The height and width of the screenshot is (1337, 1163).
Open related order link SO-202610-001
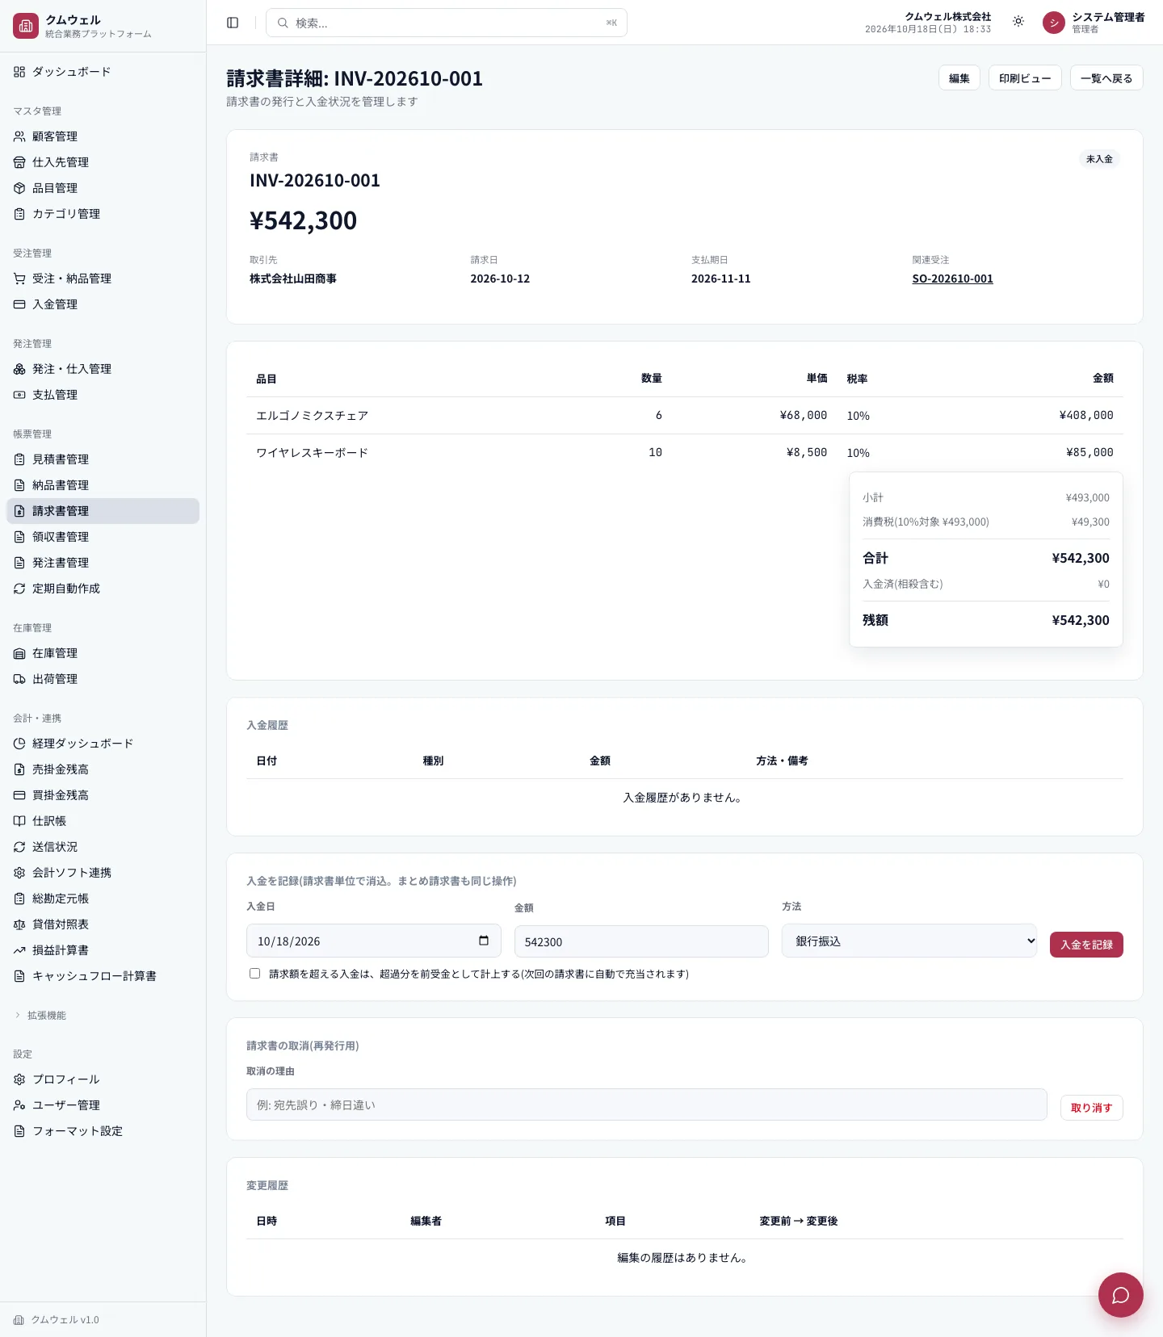(952, 279)
